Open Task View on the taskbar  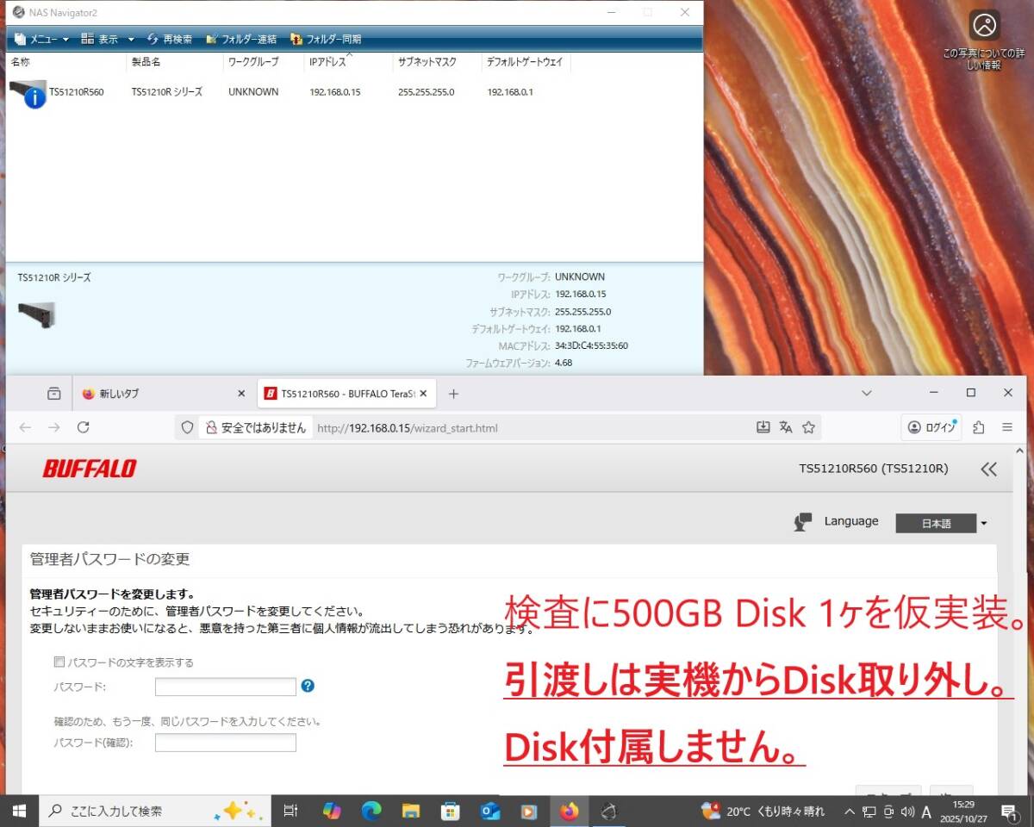click(x=291, y=811)
